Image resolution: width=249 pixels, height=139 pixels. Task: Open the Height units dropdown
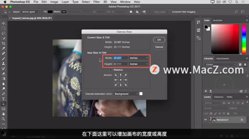click(138, 64)
